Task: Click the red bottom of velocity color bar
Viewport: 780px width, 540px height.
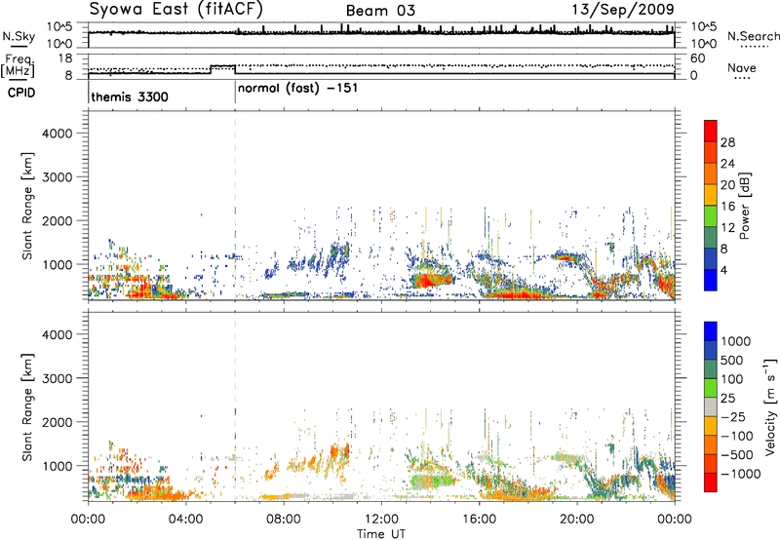Action: click(x=711, y=482)
